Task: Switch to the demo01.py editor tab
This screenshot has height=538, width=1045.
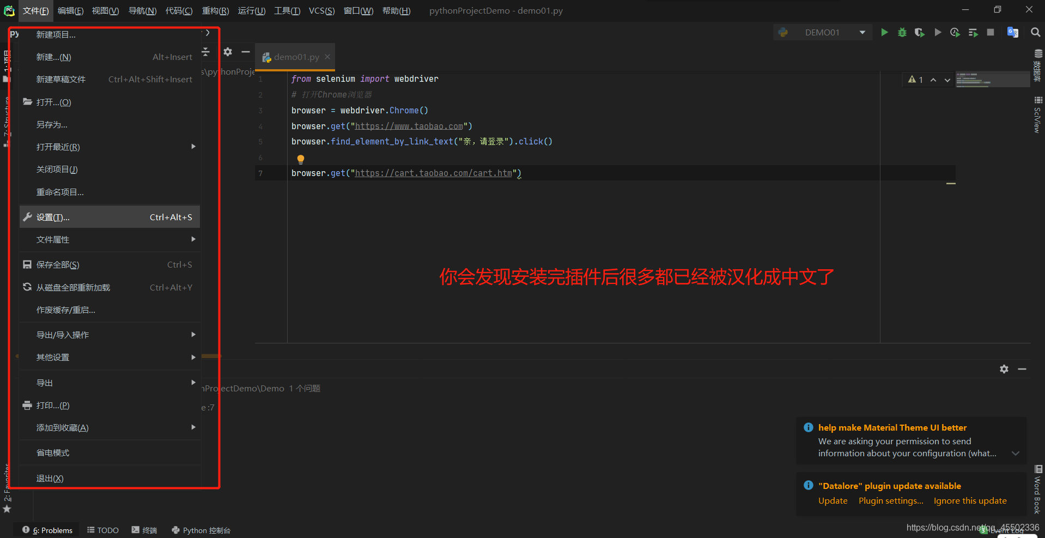Action: pyautogui.click(x=296, y=57)
